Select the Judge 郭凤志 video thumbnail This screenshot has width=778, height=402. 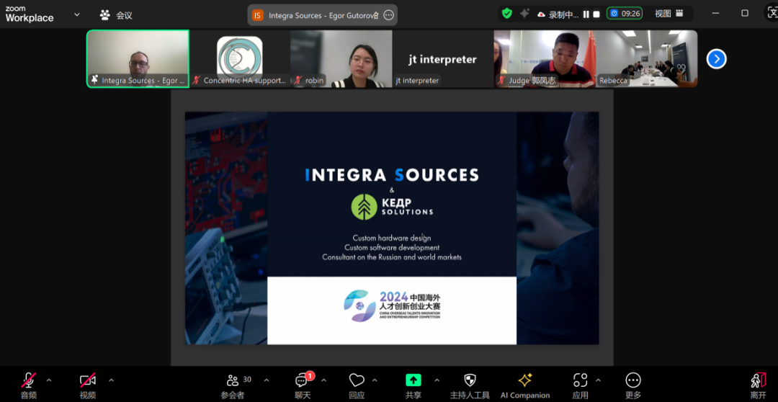(545, 58)
